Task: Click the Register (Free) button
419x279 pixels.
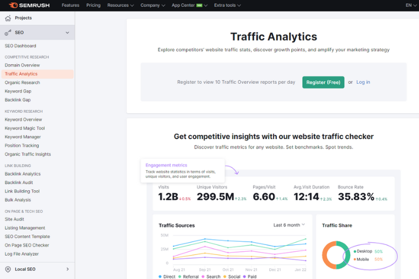Action: [x=323, y=82]
